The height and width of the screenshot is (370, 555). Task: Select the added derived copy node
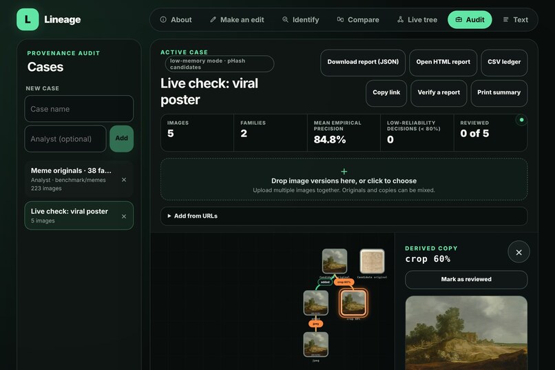tap(316, 302)
